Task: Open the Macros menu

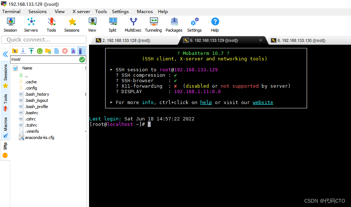Action: [x=144, y=12]
